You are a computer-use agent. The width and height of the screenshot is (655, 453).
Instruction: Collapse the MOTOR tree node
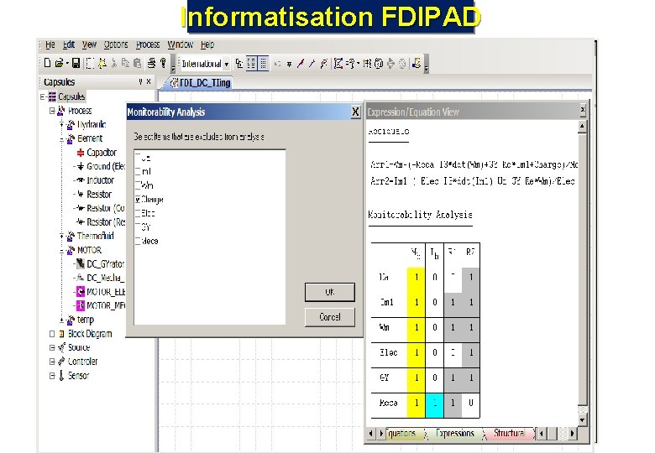pos(62,250)
